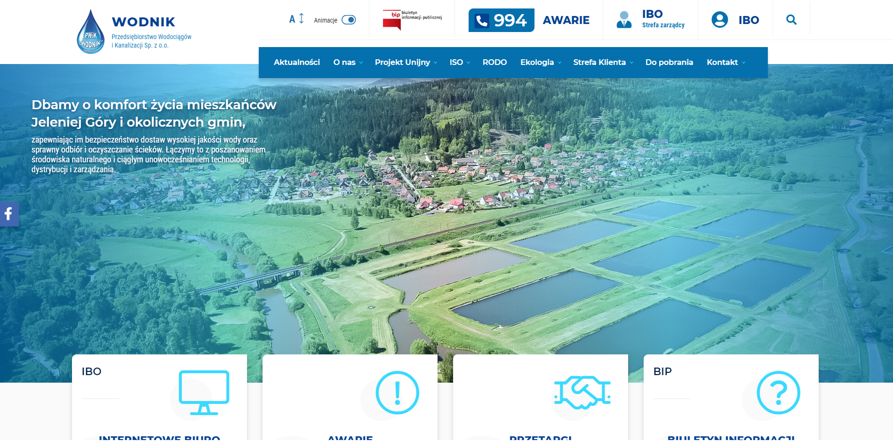The height and width of the screenshot is (441, 893).
Task: Click the font size adjustment icon
Action: (296, 19)
